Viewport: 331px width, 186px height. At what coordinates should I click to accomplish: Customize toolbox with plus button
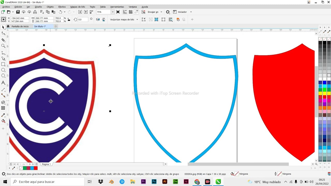[x=3, y=128]
